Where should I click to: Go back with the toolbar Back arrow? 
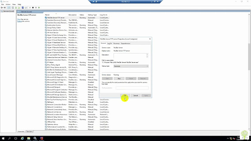click(x=2, y=8)
